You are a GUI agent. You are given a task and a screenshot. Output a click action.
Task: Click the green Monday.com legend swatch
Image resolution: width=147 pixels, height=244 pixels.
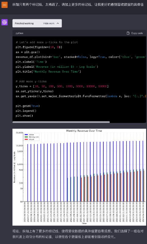tap(26, 137)
